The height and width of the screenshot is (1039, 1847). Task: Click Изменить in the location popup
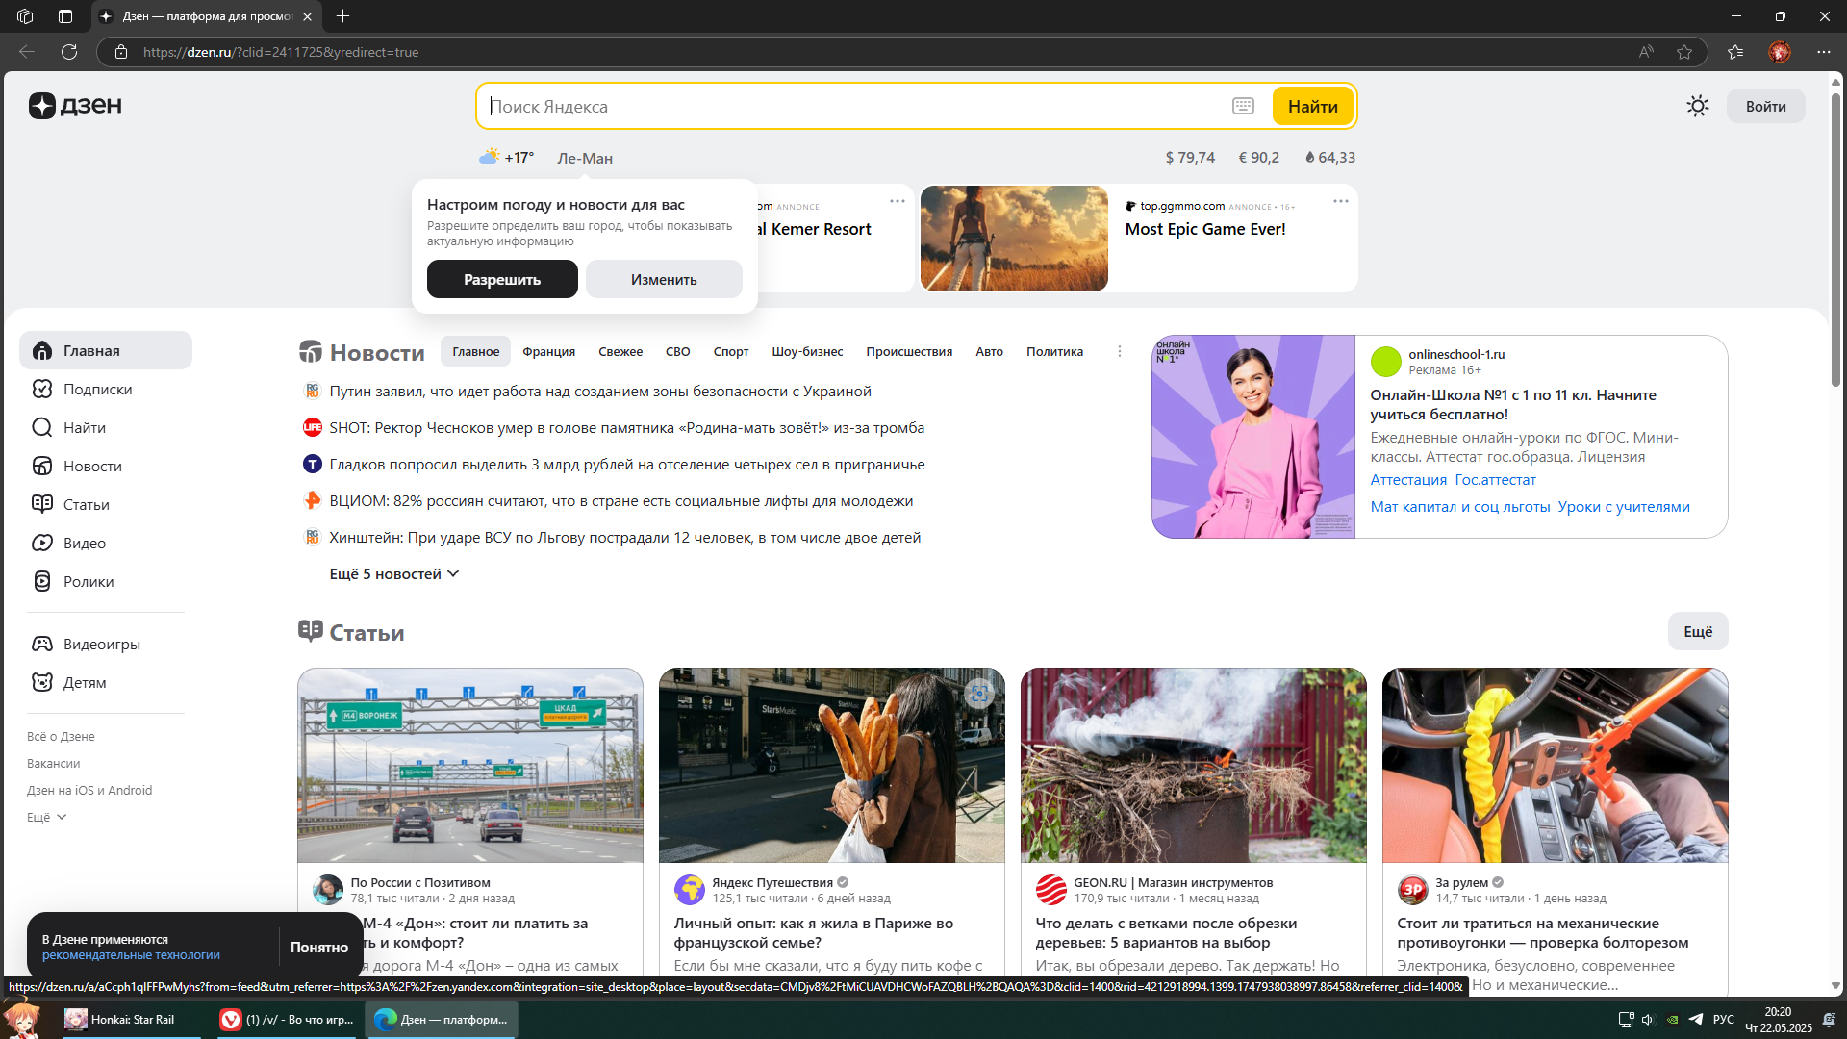[664, 279]
